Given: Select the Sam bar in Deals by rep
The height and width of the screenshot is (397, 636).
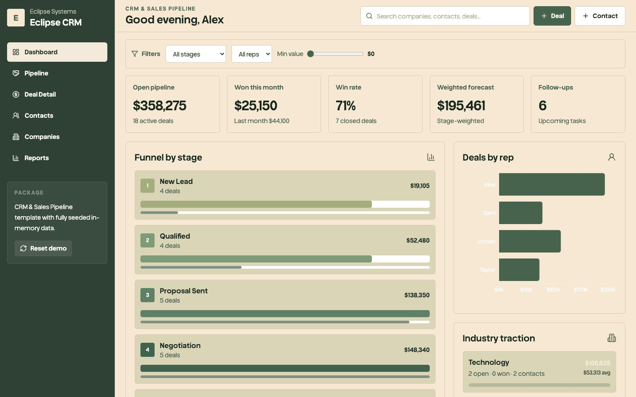Looking at the screenshot, I should pyautogui.click(x=521, y=213).
